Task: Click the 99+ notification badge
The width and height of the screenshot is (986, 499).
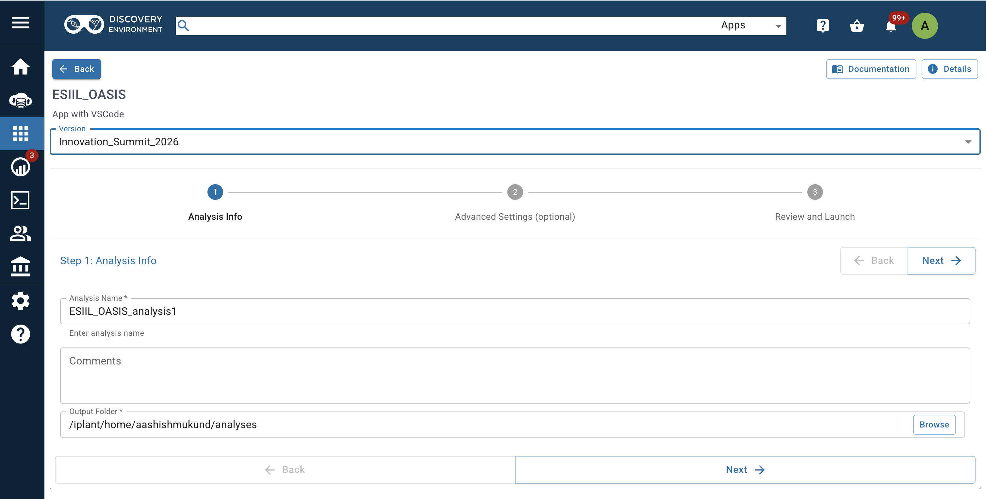Action: click(x=898, y=18)
